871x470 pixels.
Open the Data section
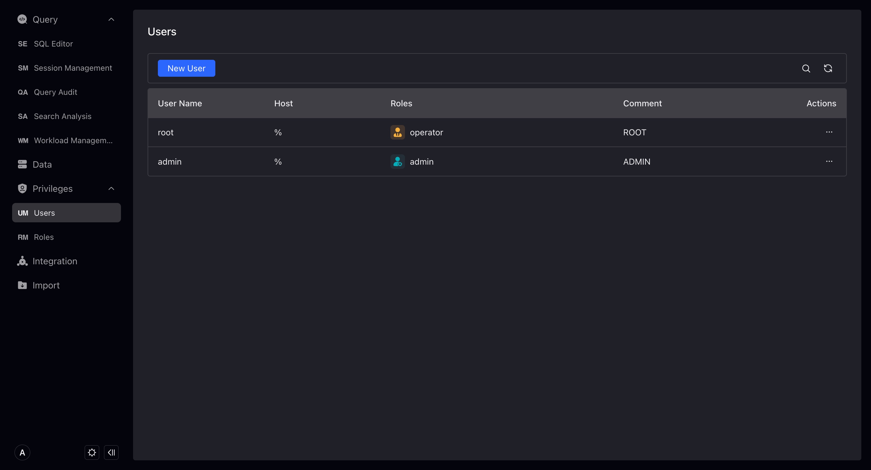[42, 164]
